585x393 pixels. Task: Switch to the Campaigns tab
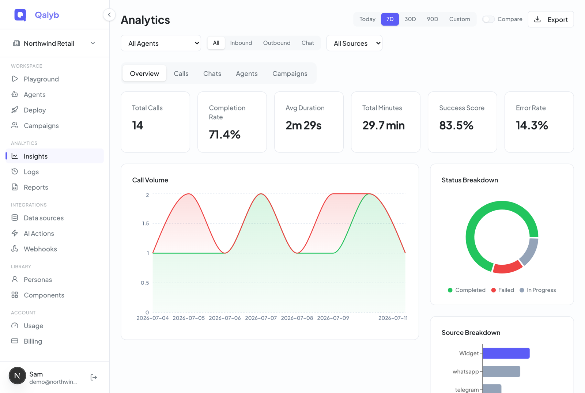point(290,73)
